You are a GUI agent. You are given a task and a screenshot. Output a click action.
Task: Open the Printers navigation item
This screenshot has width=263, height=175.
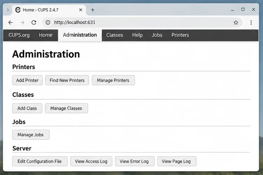[x=180, y=35]
